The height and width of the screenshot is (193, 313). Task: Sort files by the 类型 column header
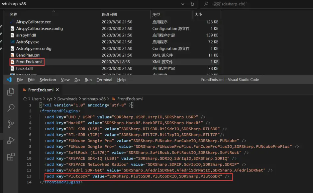coord(156,15)
